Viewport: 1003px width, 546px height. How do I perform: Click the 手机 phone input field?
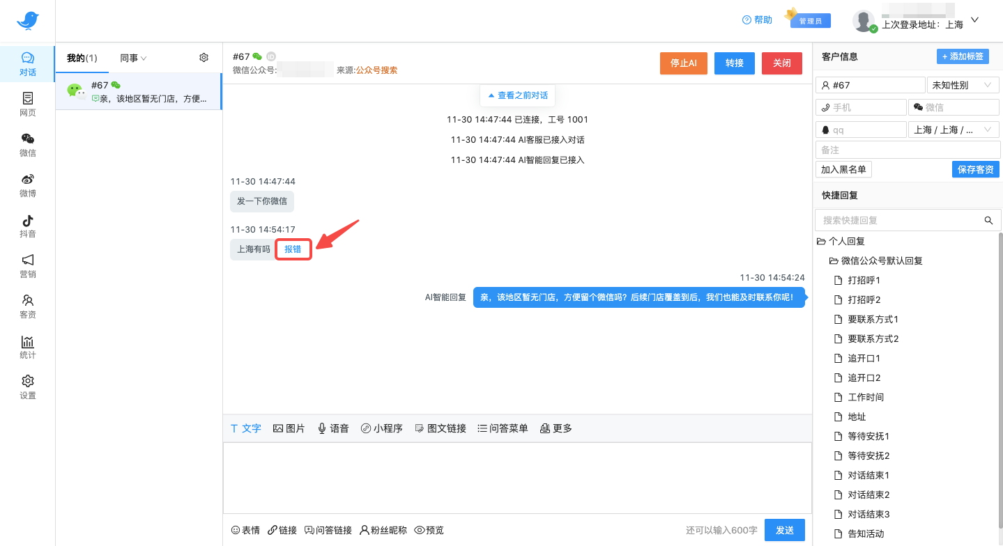point(860,107)
